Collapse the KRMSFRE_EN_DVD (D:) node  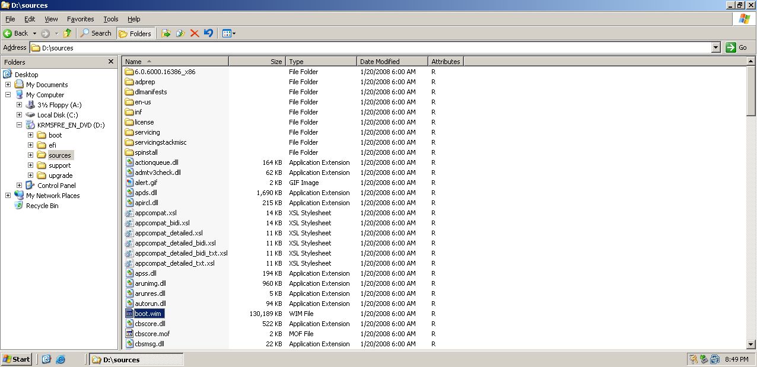tap(19, 125)
